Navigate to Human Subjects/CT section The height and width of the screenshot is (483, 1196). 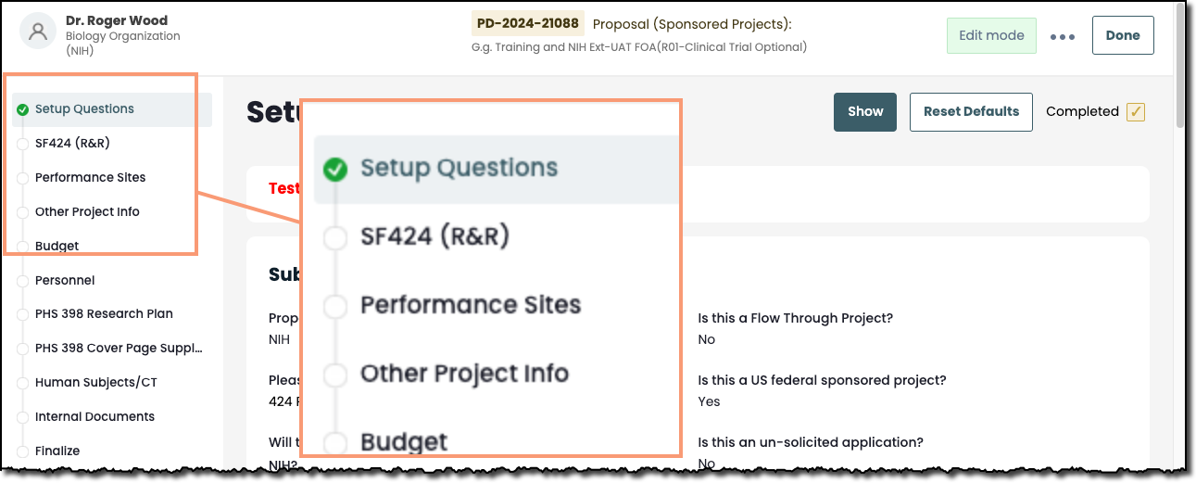[x=94, y=383]
